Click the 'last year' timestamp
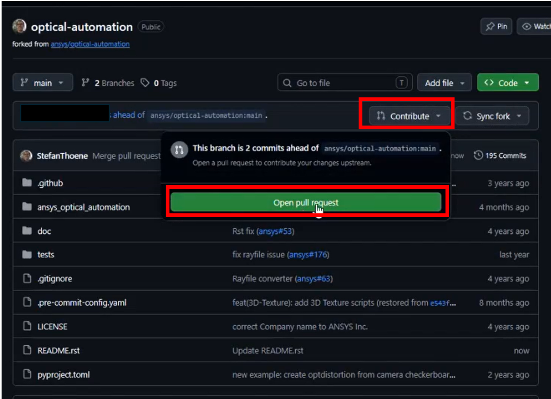Image resolution: width=551 pixels, height=399 pixels. tap(514, 255)
